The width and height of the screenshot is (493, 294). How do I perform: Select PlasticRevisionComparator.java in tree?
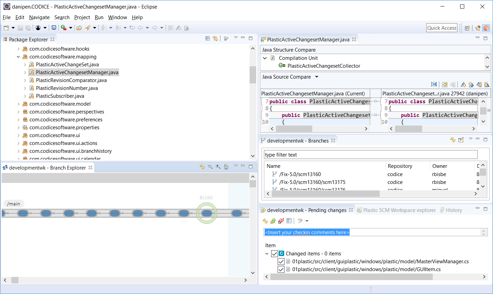71,80
